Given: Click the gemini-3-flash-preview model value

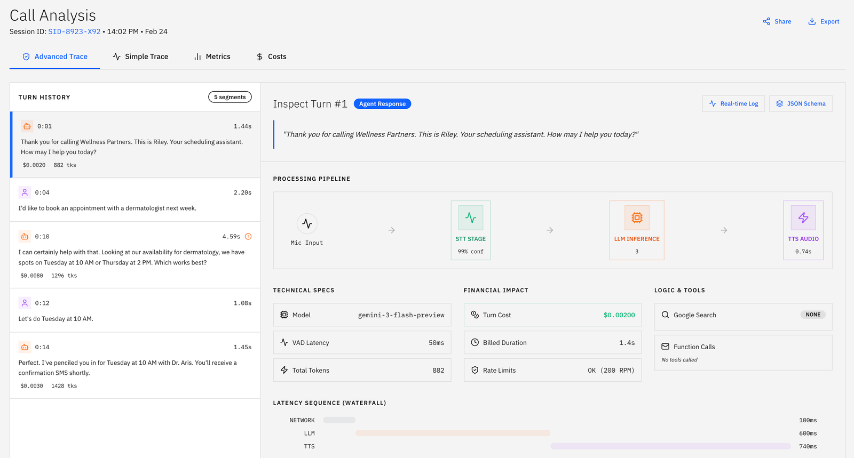Looking at the screenshot, I should pos(401,315).
